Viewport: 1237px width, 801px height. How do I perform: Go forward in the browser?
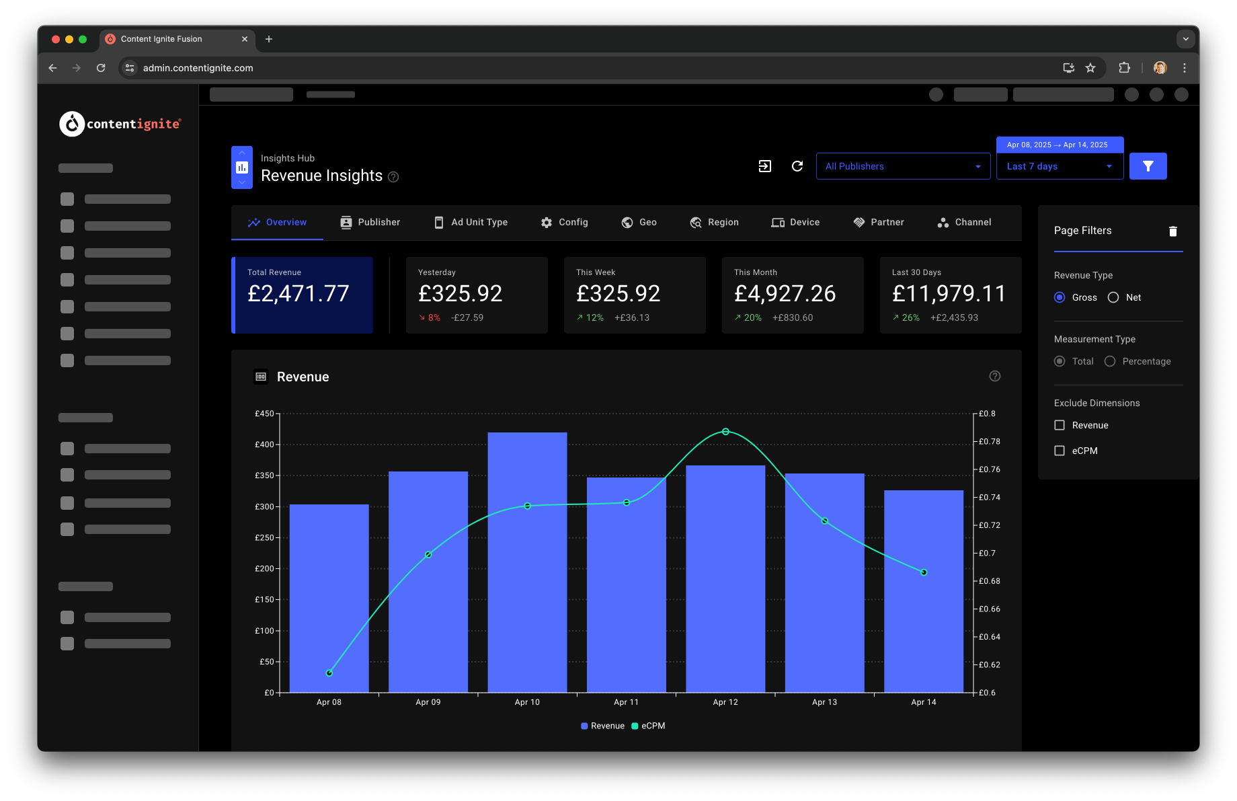(x=77, y=68)
